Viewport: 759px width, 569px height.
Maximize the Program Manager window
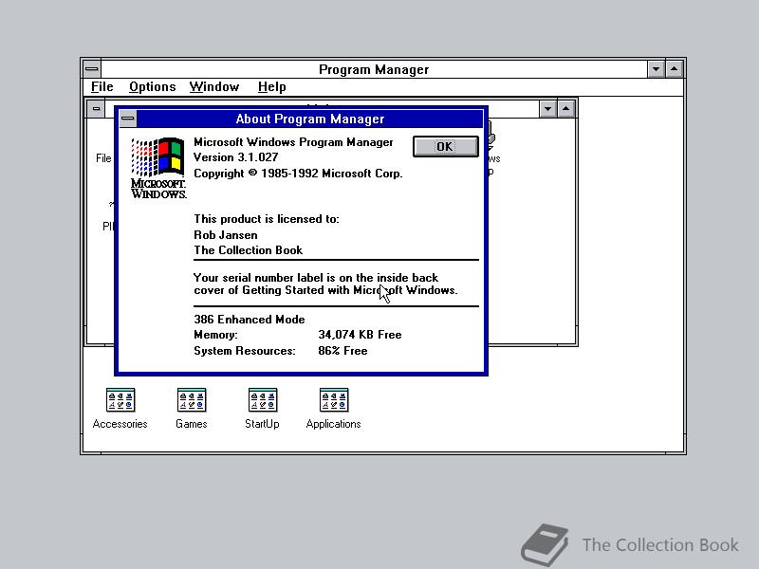point(675,69)
